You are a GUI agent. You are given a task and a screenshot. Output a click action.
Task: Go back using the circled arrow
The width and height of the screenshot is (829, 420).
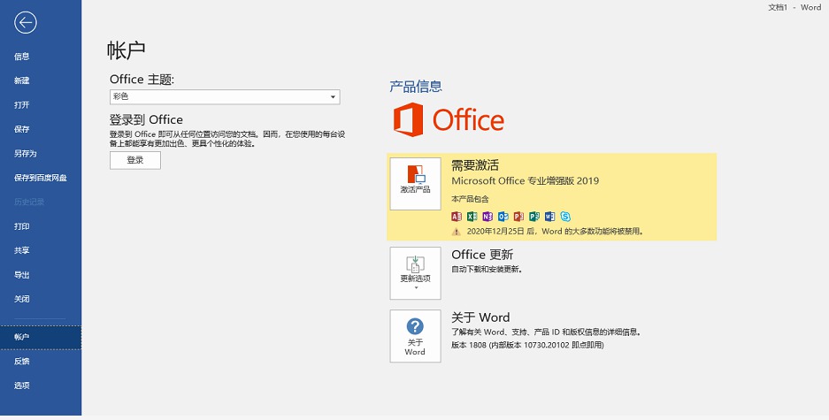click(26, 23)
